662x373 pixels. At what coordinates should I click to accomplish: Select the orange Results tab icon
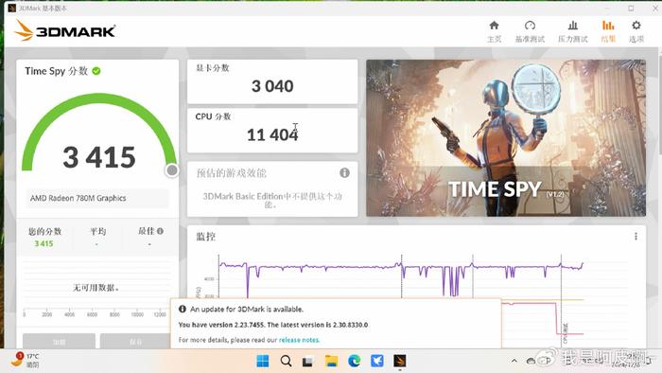click(x=608, y=26)
